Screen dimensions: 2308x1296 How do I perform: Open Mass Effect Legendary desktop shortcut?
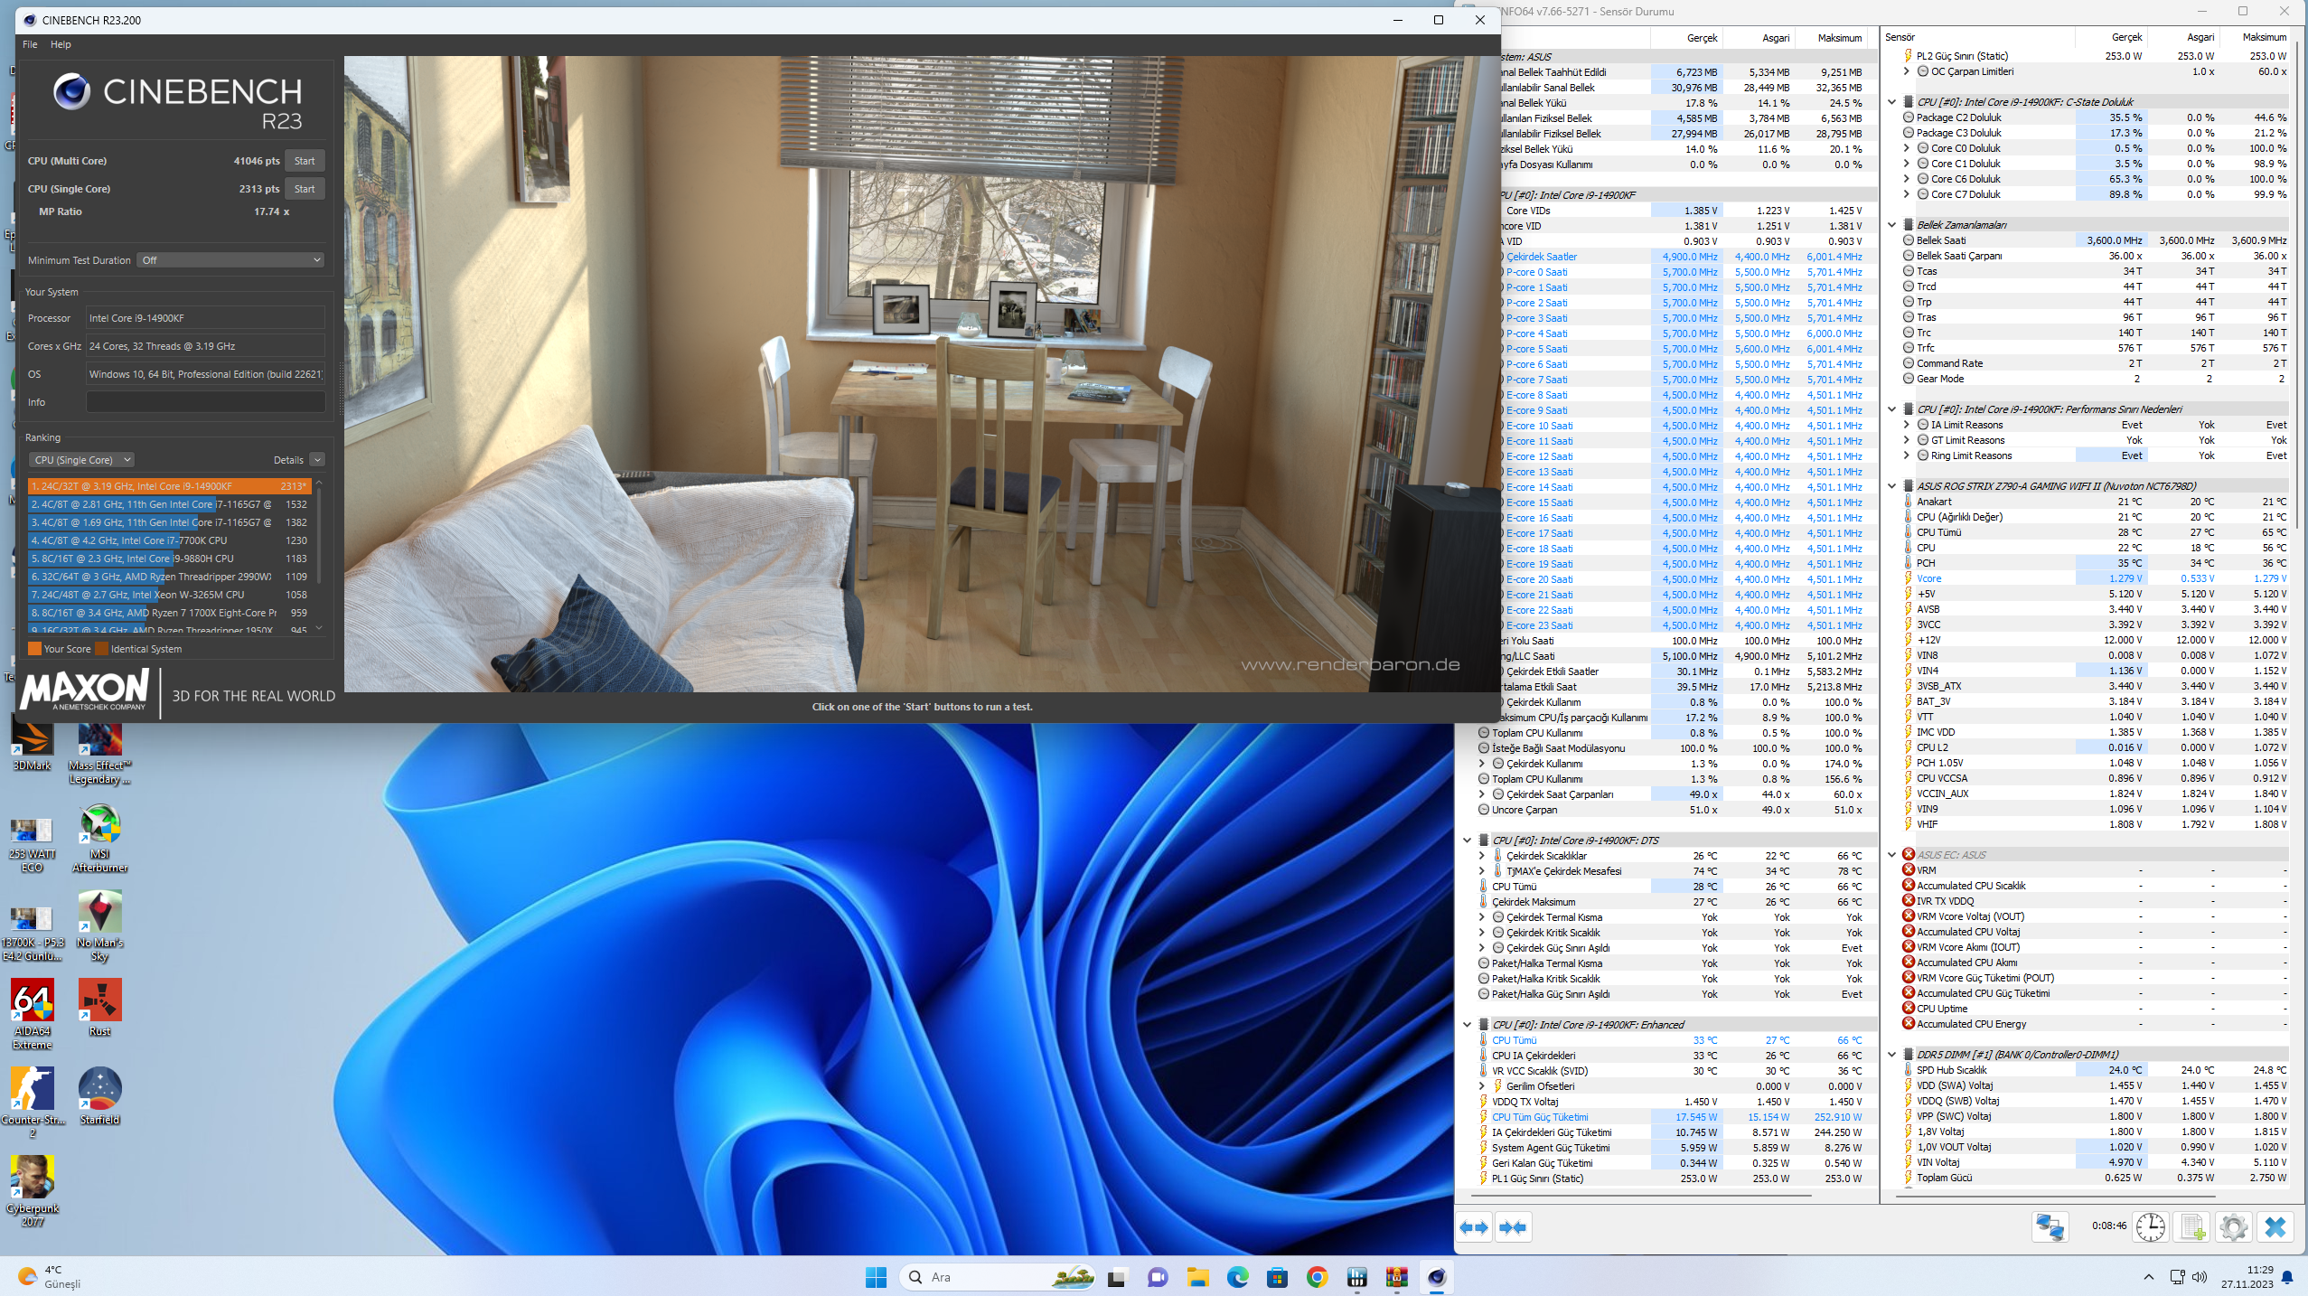tap(99, 752)
